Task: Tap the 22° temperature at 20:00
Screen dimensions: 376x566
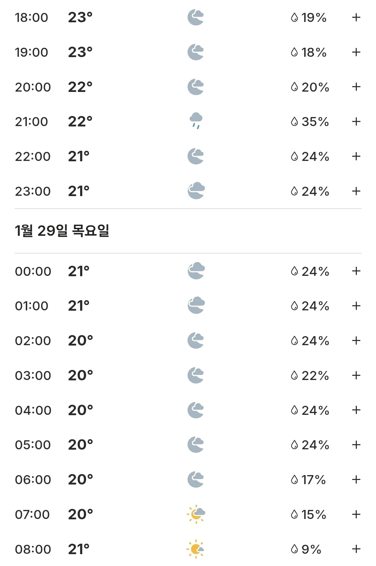Action: pyautogui.click(x=80, y=87)
